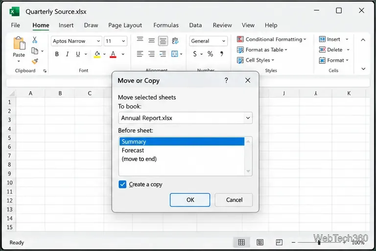Switch to View tab
This screenshot has width=376, height=251.
tap(248, 25)
